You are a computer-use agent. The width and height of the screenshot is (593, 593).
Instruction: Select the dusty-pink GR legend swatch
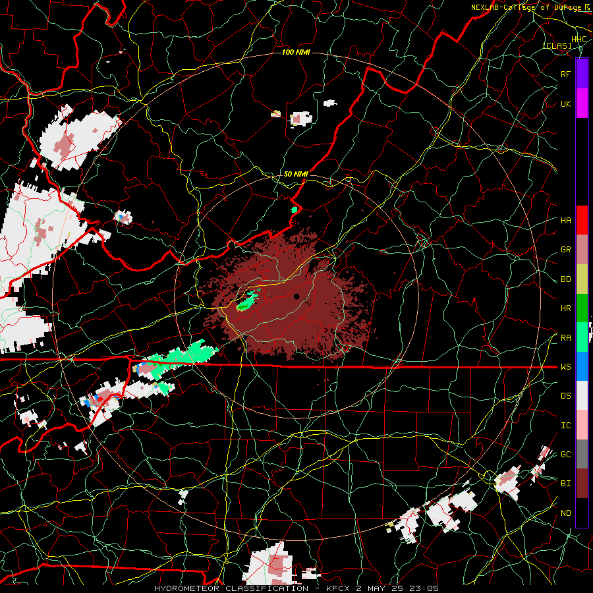tap(582, 250)
